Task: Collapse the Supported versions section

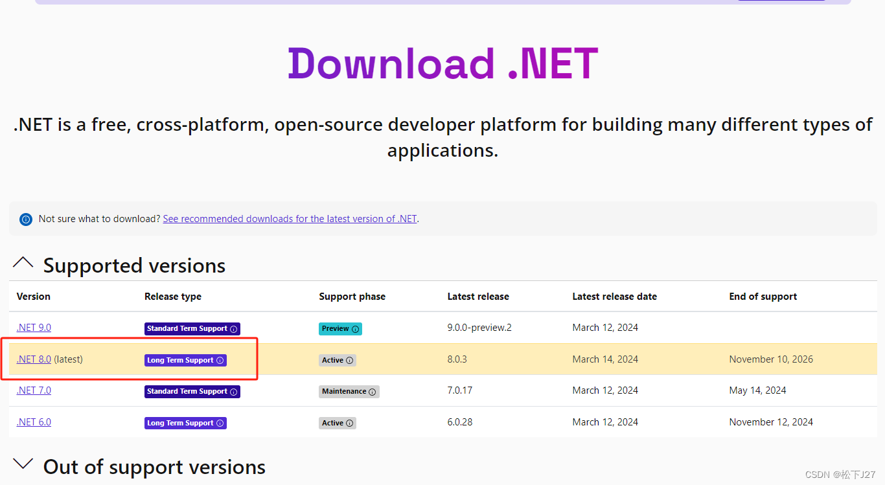Action: [x=23, y=262]
